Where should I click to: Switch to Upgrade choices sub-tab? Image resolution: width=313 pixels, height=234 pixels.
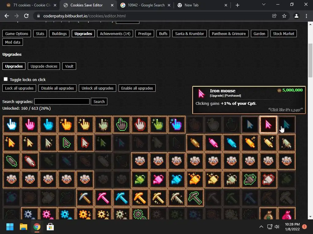[44, 66]
